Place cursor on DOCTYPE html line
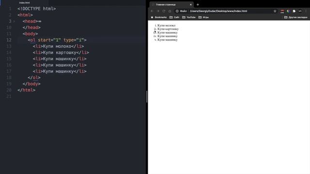Image resolution: width=310 pixels, height=174 pixels. (37, 9)
